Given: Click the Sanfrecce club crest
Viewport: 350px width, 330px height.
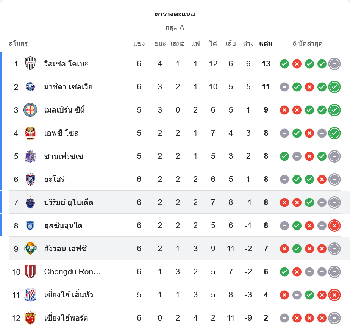Looking at the screenshot, I should [30, 156].
